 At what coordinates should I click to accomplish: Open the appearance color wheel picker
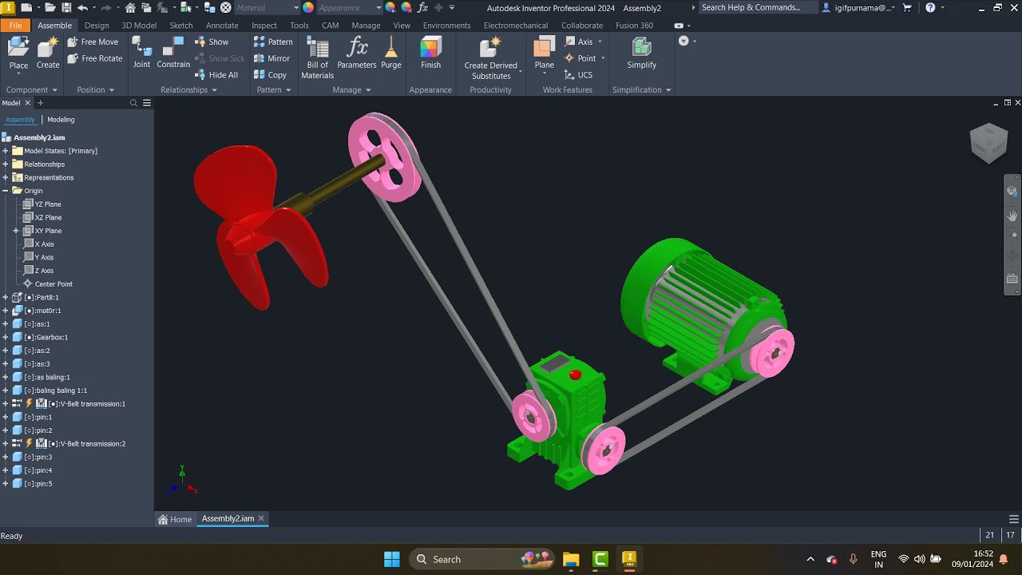click(308, 7)
